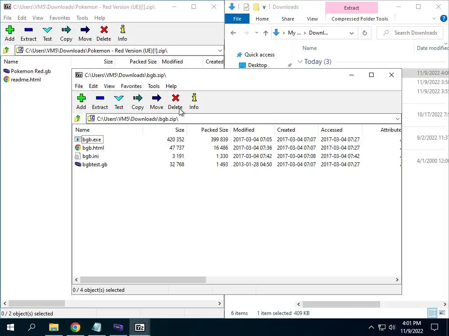
Task: Select Pokemon Red.gb file
Action: pyautogui.click(x=31, y=71)
